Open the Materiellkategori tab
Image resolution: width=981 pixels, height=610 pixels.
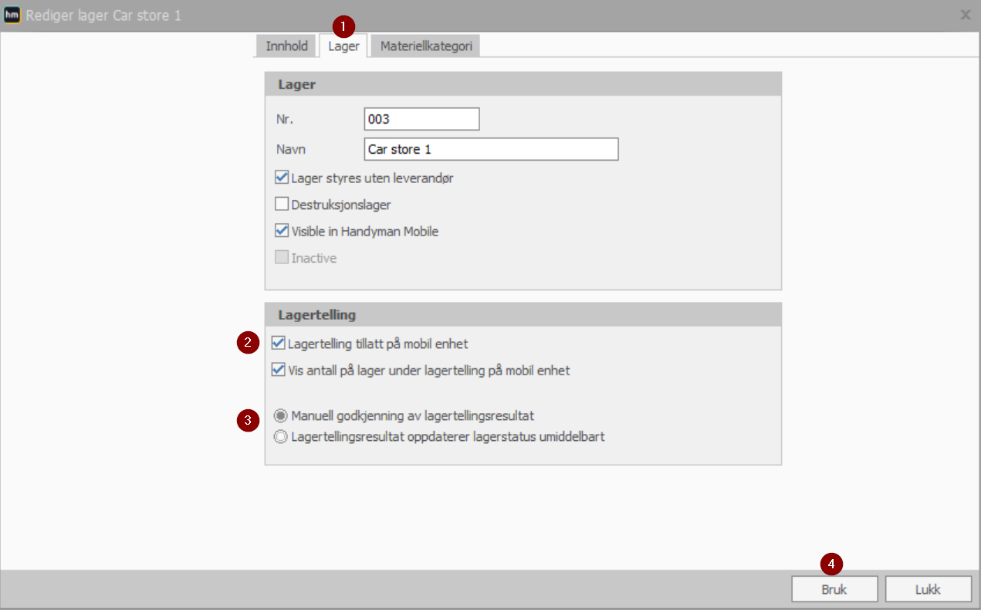tap(425, 46)
